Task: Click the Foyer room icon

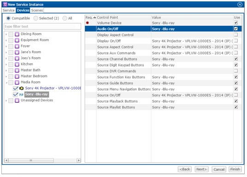Action: tap(17, 46)
